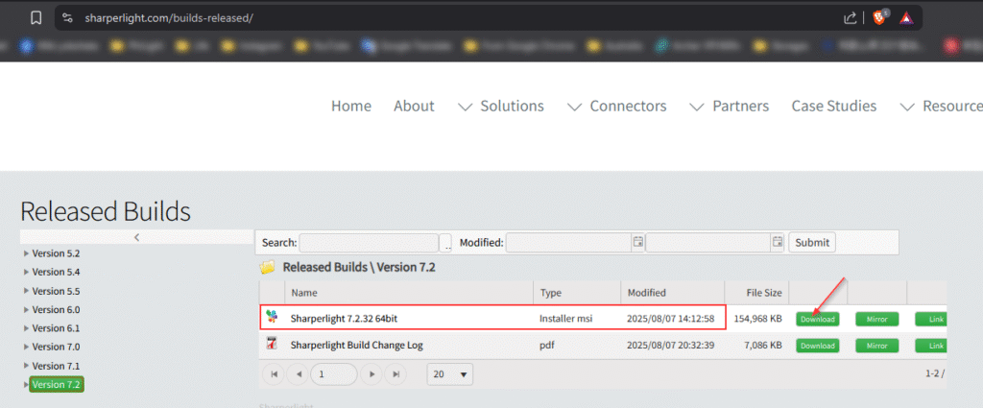Focus the first Modified date field
Screen dimensions: 983x408
[568, 243]
